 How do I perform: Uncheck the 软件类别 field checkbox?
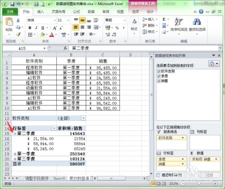(159, 71)
